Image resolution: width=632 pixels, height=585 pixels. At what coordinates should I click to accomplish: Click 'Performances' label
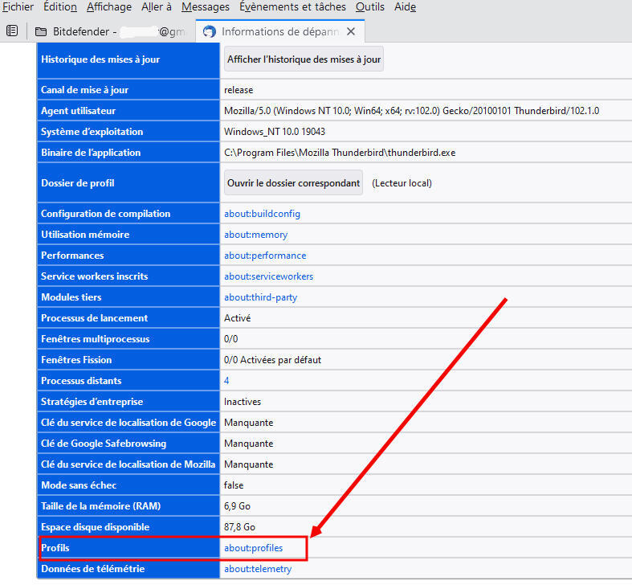[72, 256]
